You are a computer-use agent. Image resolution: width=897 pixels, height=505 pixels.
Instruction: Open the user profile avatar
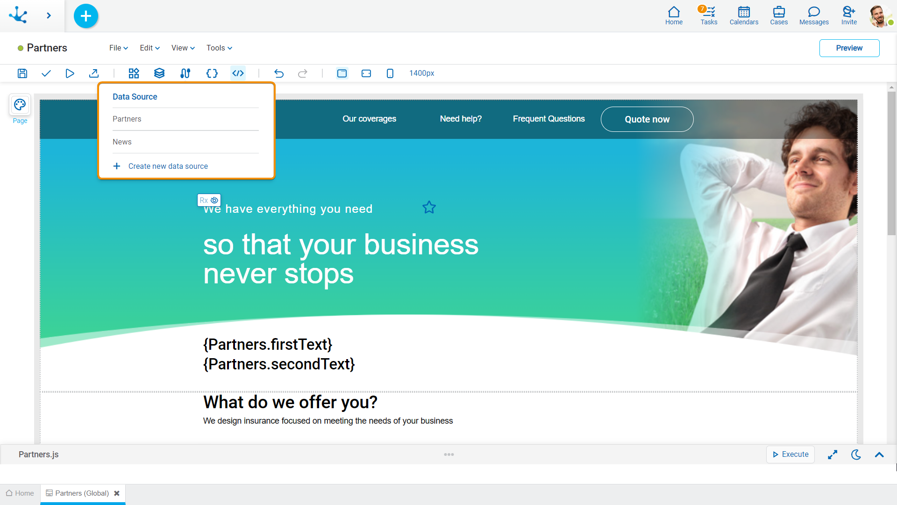(x=880, y=16)
